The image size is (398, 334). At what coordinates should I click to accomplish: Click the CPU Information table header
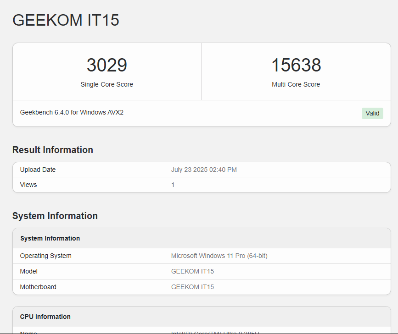point(202,317)
